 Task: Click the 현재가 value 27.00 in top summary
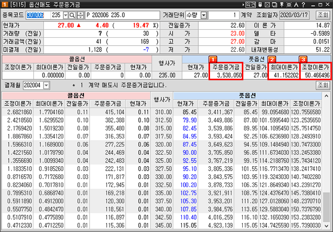[66, 26]
